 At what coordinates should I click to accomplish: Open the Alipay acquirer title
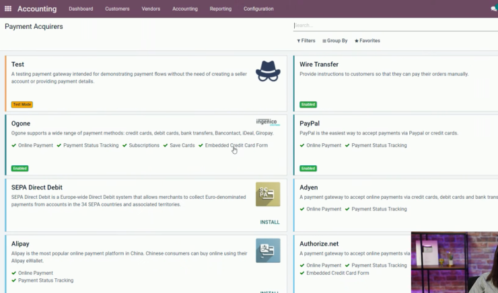click(x=20, y=244)
